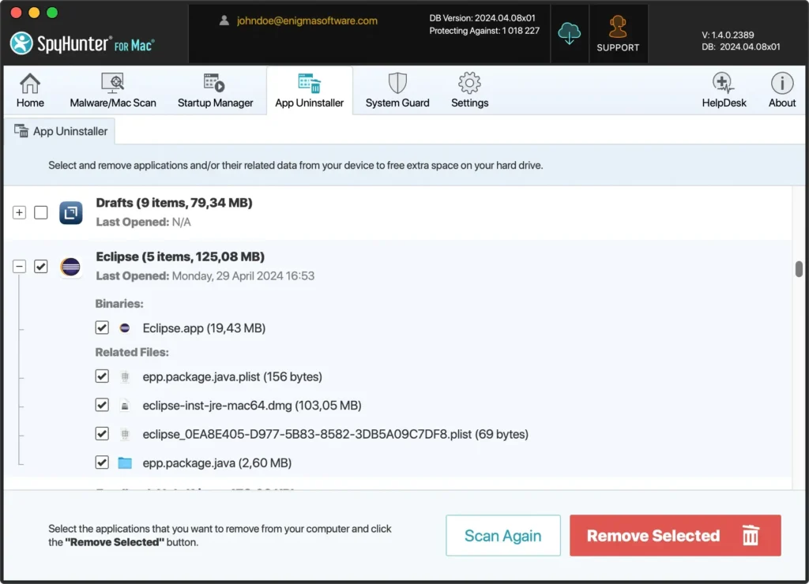The image size is (809, 584).
Task: Click the Scan Again button
Action: click(x=503, y=536)
